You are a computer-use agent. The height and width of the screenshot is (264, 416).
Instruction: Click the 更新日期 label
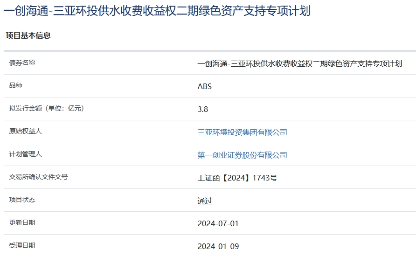22,222
